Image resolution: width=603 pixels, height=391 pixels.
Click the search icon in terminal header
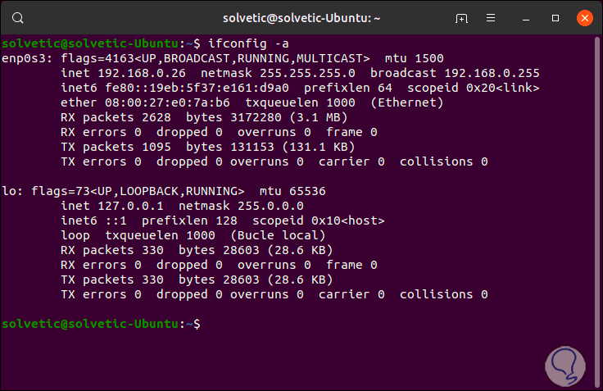(x=19, y=18)
